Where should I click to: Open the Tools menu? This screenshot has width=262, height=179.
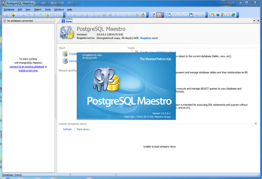tap(47, 9)
